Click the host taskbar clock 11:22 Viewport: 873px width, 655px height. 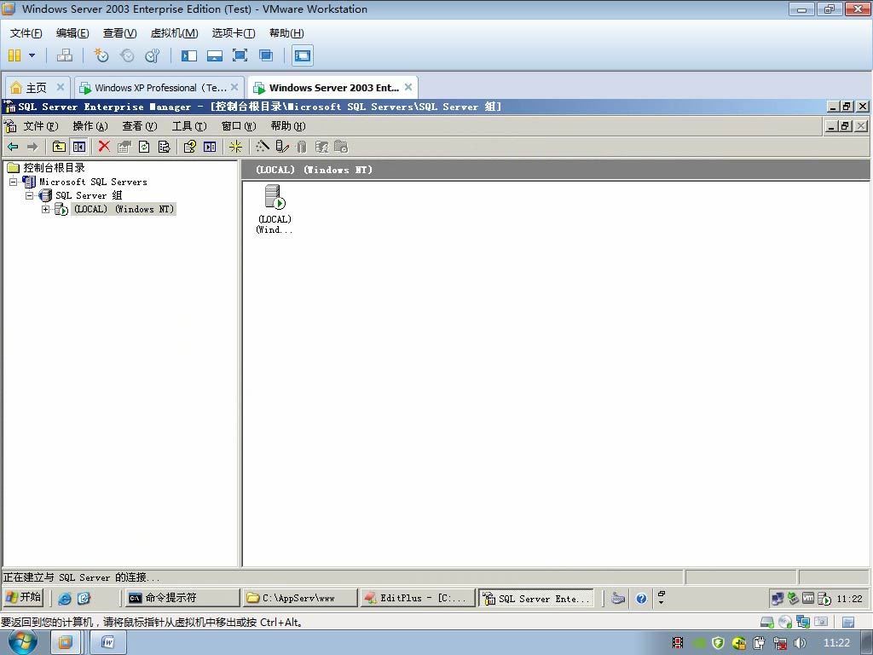click(x=836, y=643)
